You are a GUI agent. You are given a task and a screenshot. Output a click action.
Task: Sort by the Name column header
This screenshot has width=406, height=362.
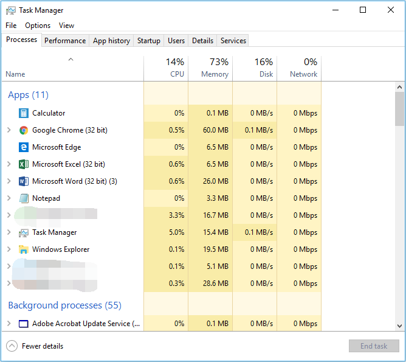(72, 68)
